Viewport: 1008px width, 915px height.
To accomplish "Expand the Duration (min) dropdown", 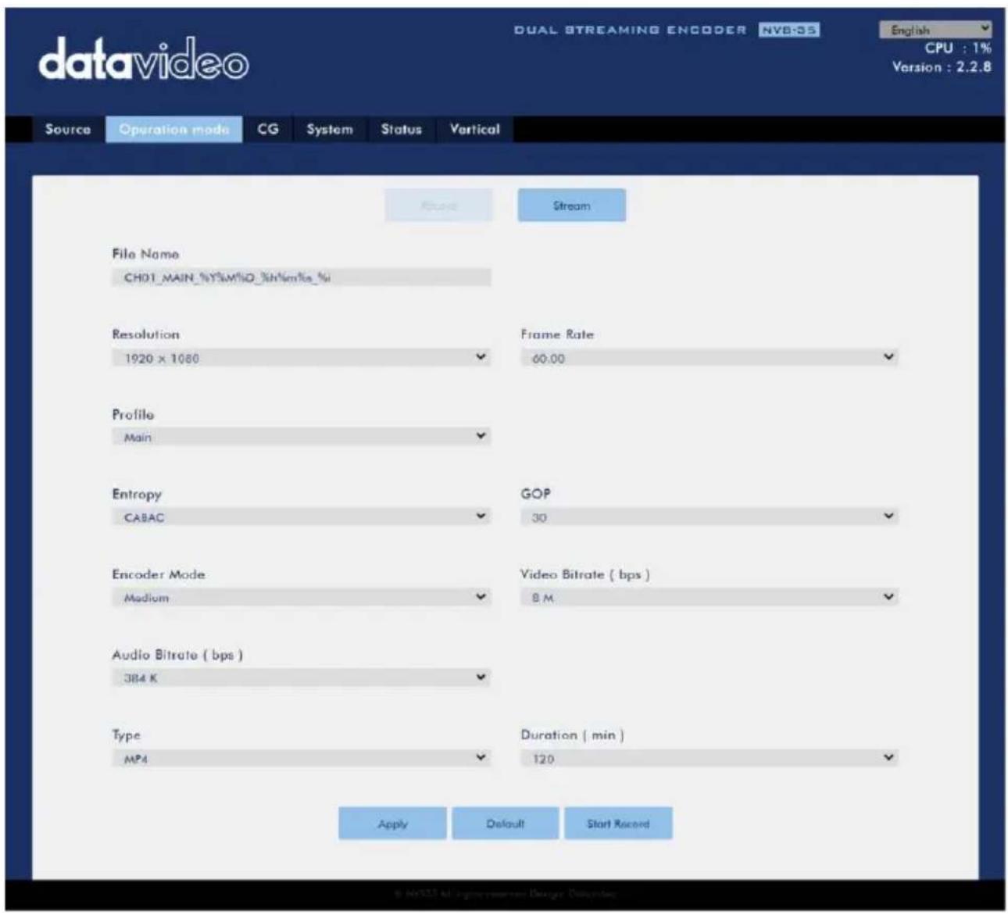I will coord(710,758).
